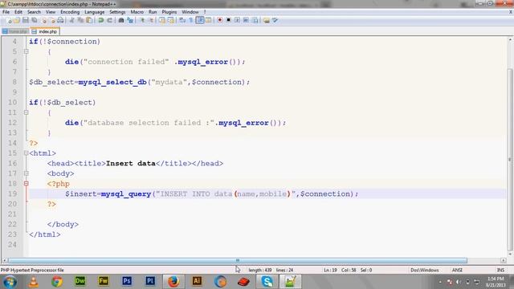The image size is (514, 289).
Task: Save the recorded macro icon
Action: click(x=255, y=20)
